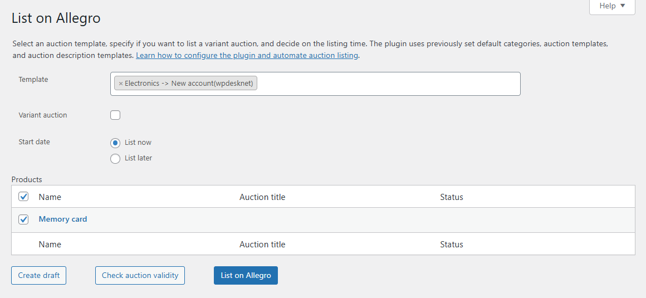The width and height of the screenshot is (646, 298).
Task: Toggle the select-all products header checkbox
Action: coord(23,197)
